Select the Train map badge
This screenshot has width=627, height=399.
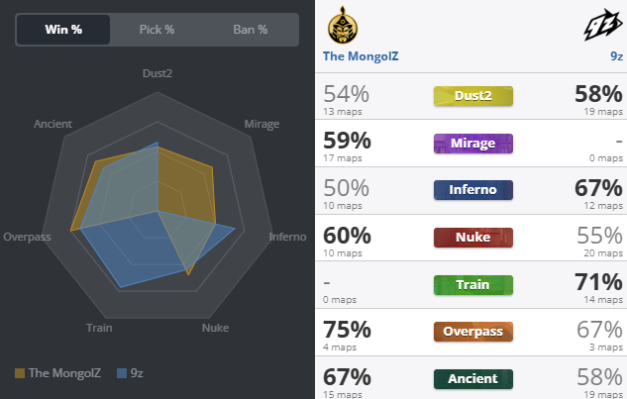[472, 285]
